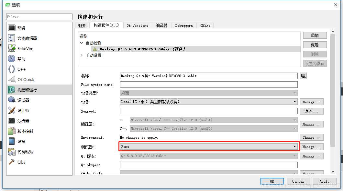The image size is (343, 191).
Task: Open the Qt 版本 dropdown
Action: click(x=209, y=156)
